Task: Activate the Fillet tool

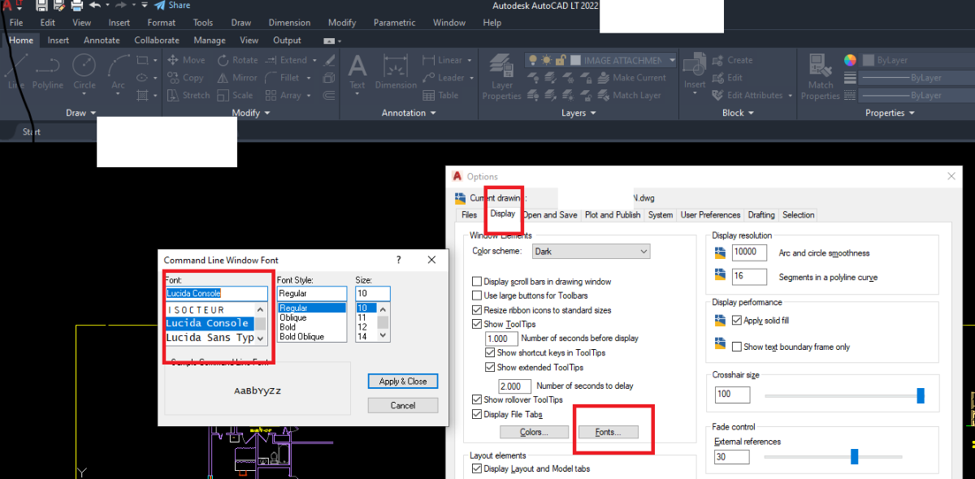Action: tap(283, 78)
